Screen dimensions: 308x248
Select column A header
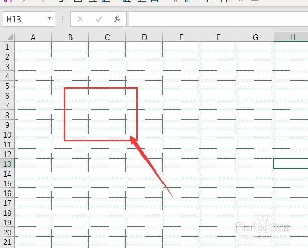pos(33,37)
